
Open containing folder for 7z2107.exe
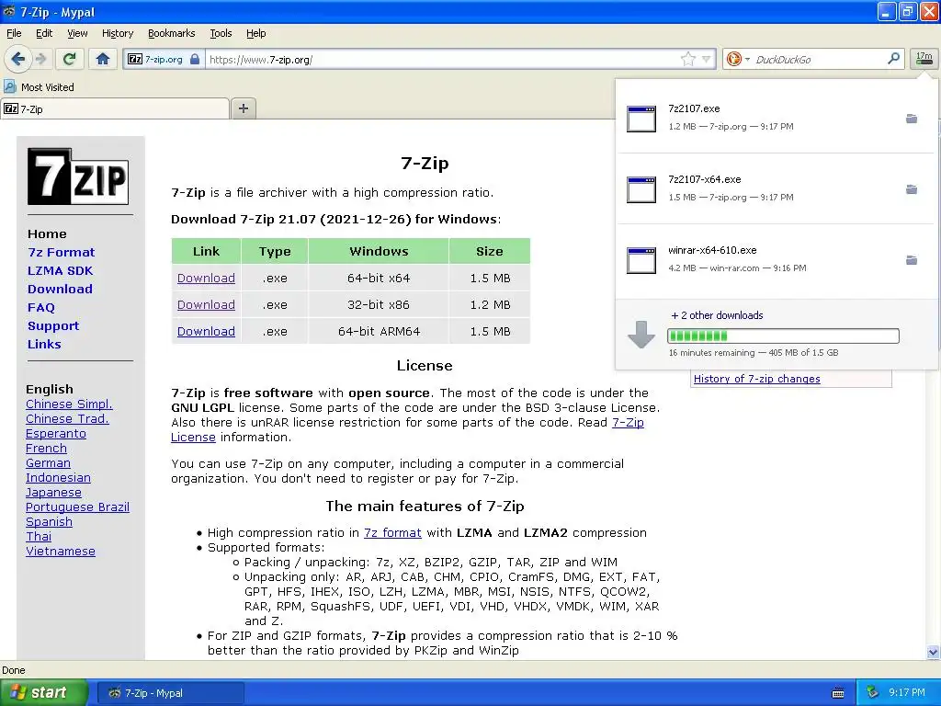tap(911, 119)
